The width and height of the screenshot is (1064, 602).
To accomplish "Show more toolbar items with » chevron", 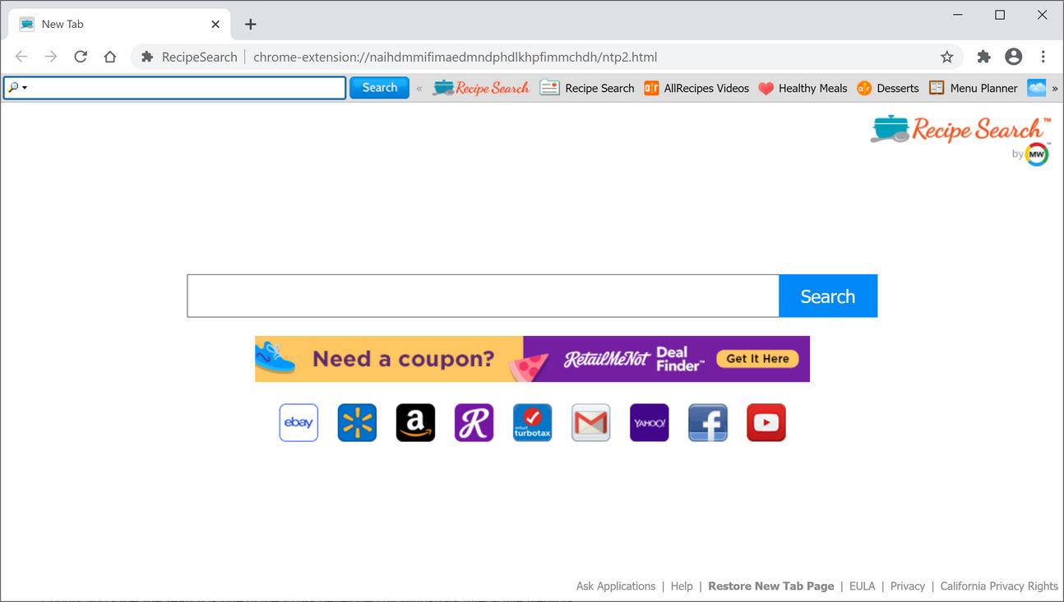I will 1055,88.
